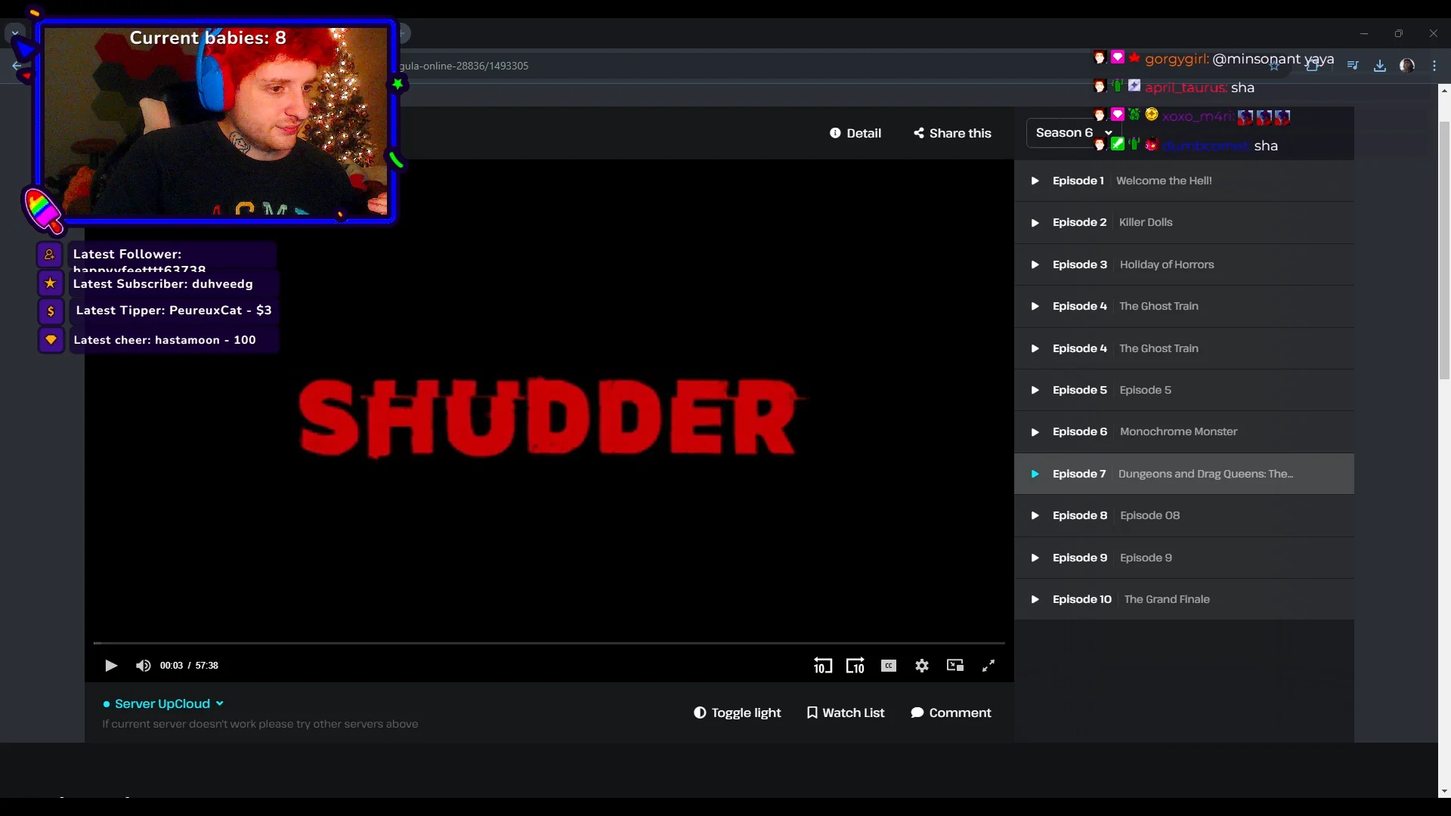Open browser downloads icon

point(1380,66)
